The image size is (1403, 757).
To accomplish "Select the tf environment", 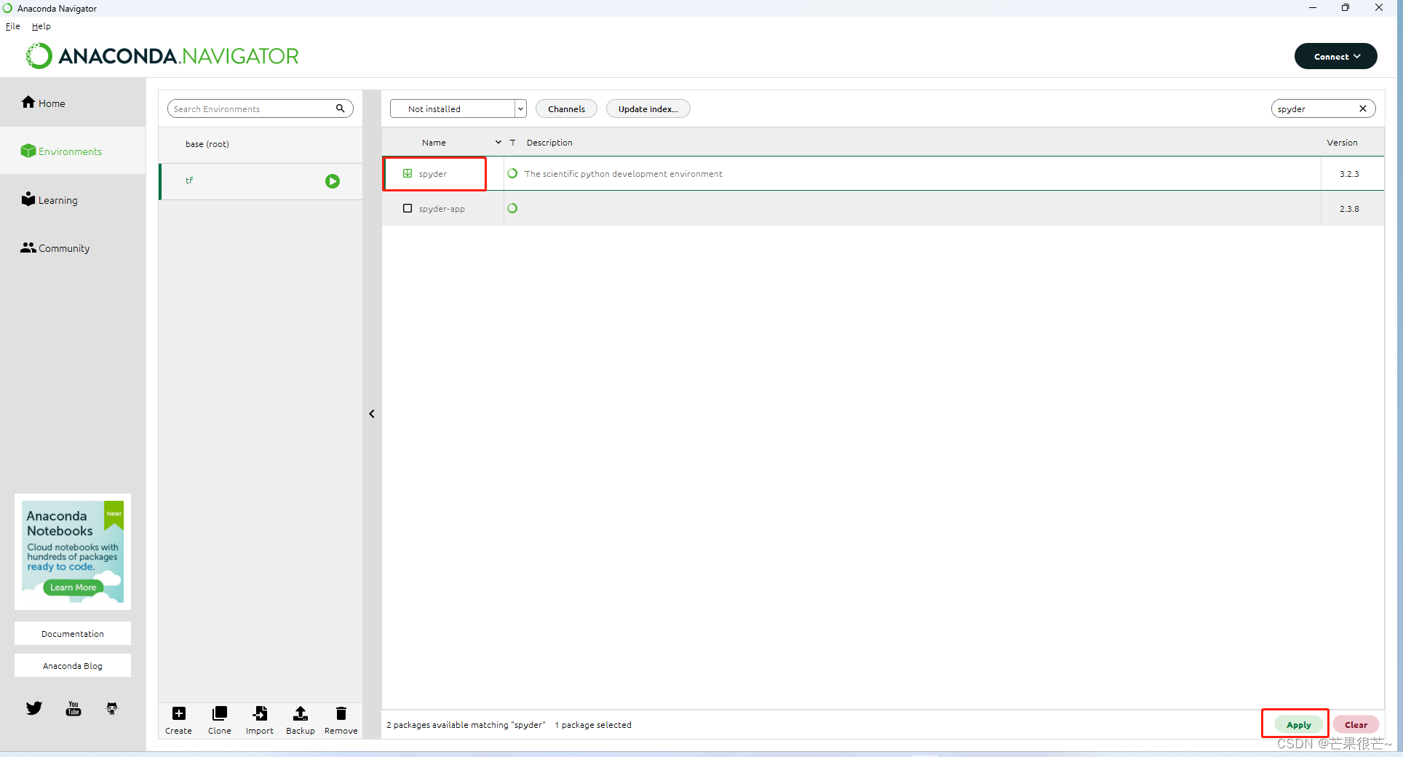I will pos(261,181).
